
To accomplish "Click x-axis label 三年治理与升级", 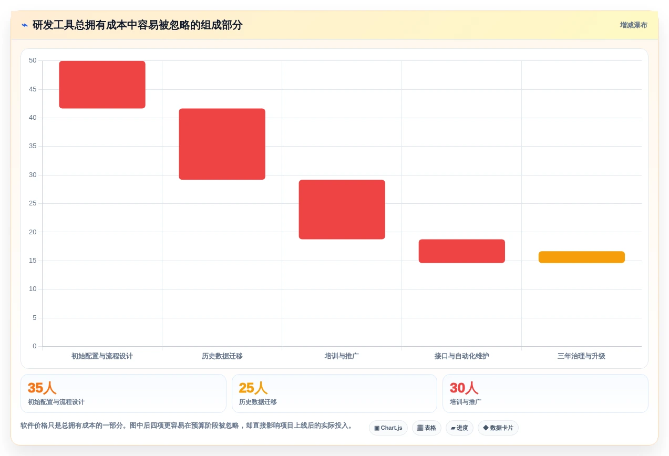I will (581, 356).
